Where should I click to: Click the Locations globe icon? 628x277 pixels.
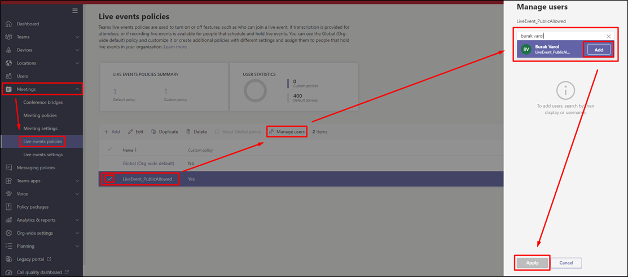pyautogui.click(x=9, y=63)
